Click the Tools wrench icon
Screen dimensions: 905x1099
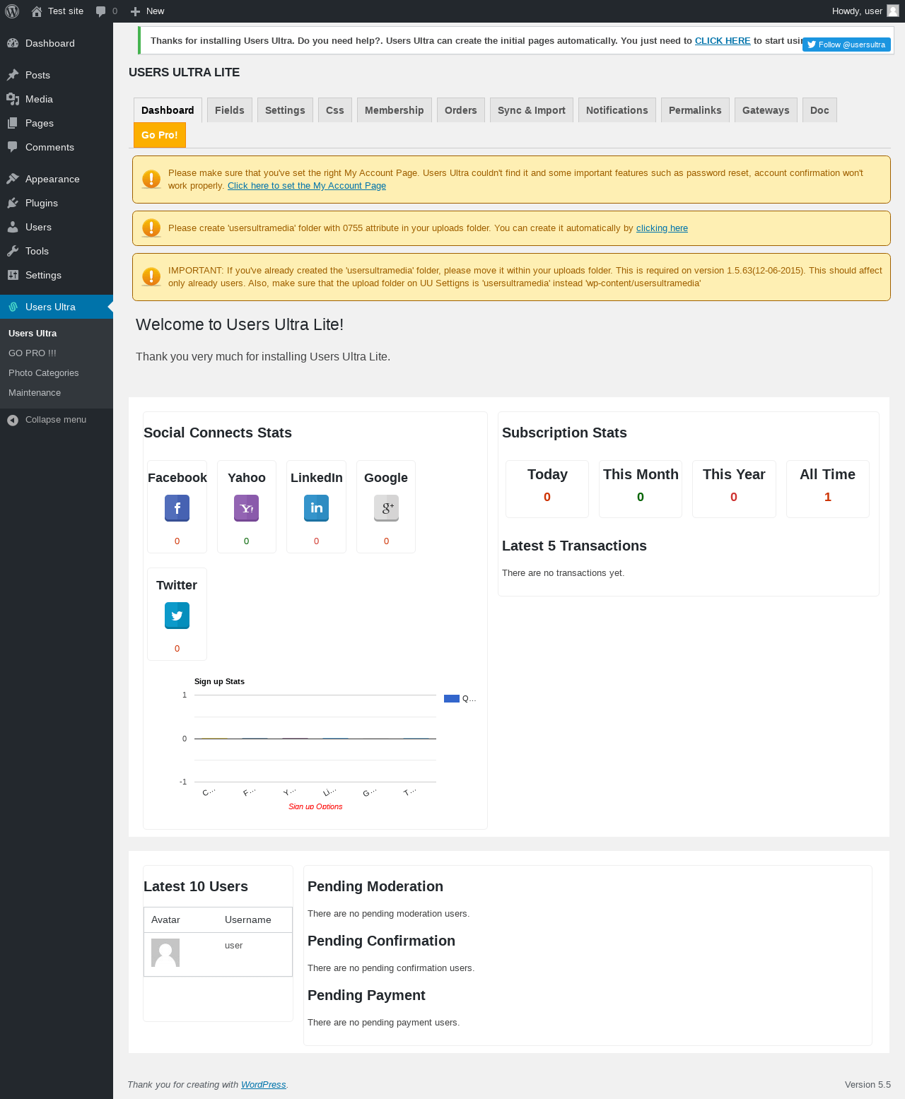point(13,251)
